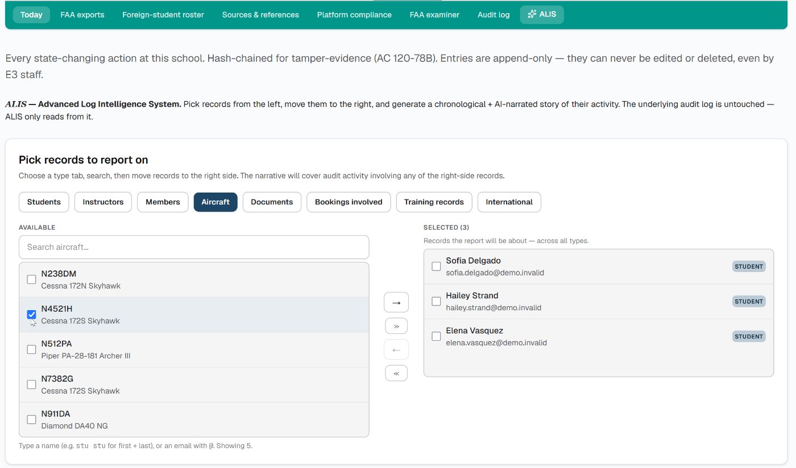Click Cessna 172N Skyhawk description
796x468 pixels.
click(x=81, y=286)
